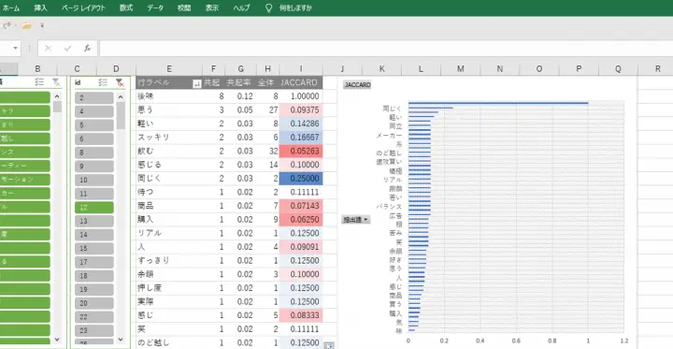Toggle multi-select in the id slicer
Screen dimensions: 673x349
click(102, 82)
